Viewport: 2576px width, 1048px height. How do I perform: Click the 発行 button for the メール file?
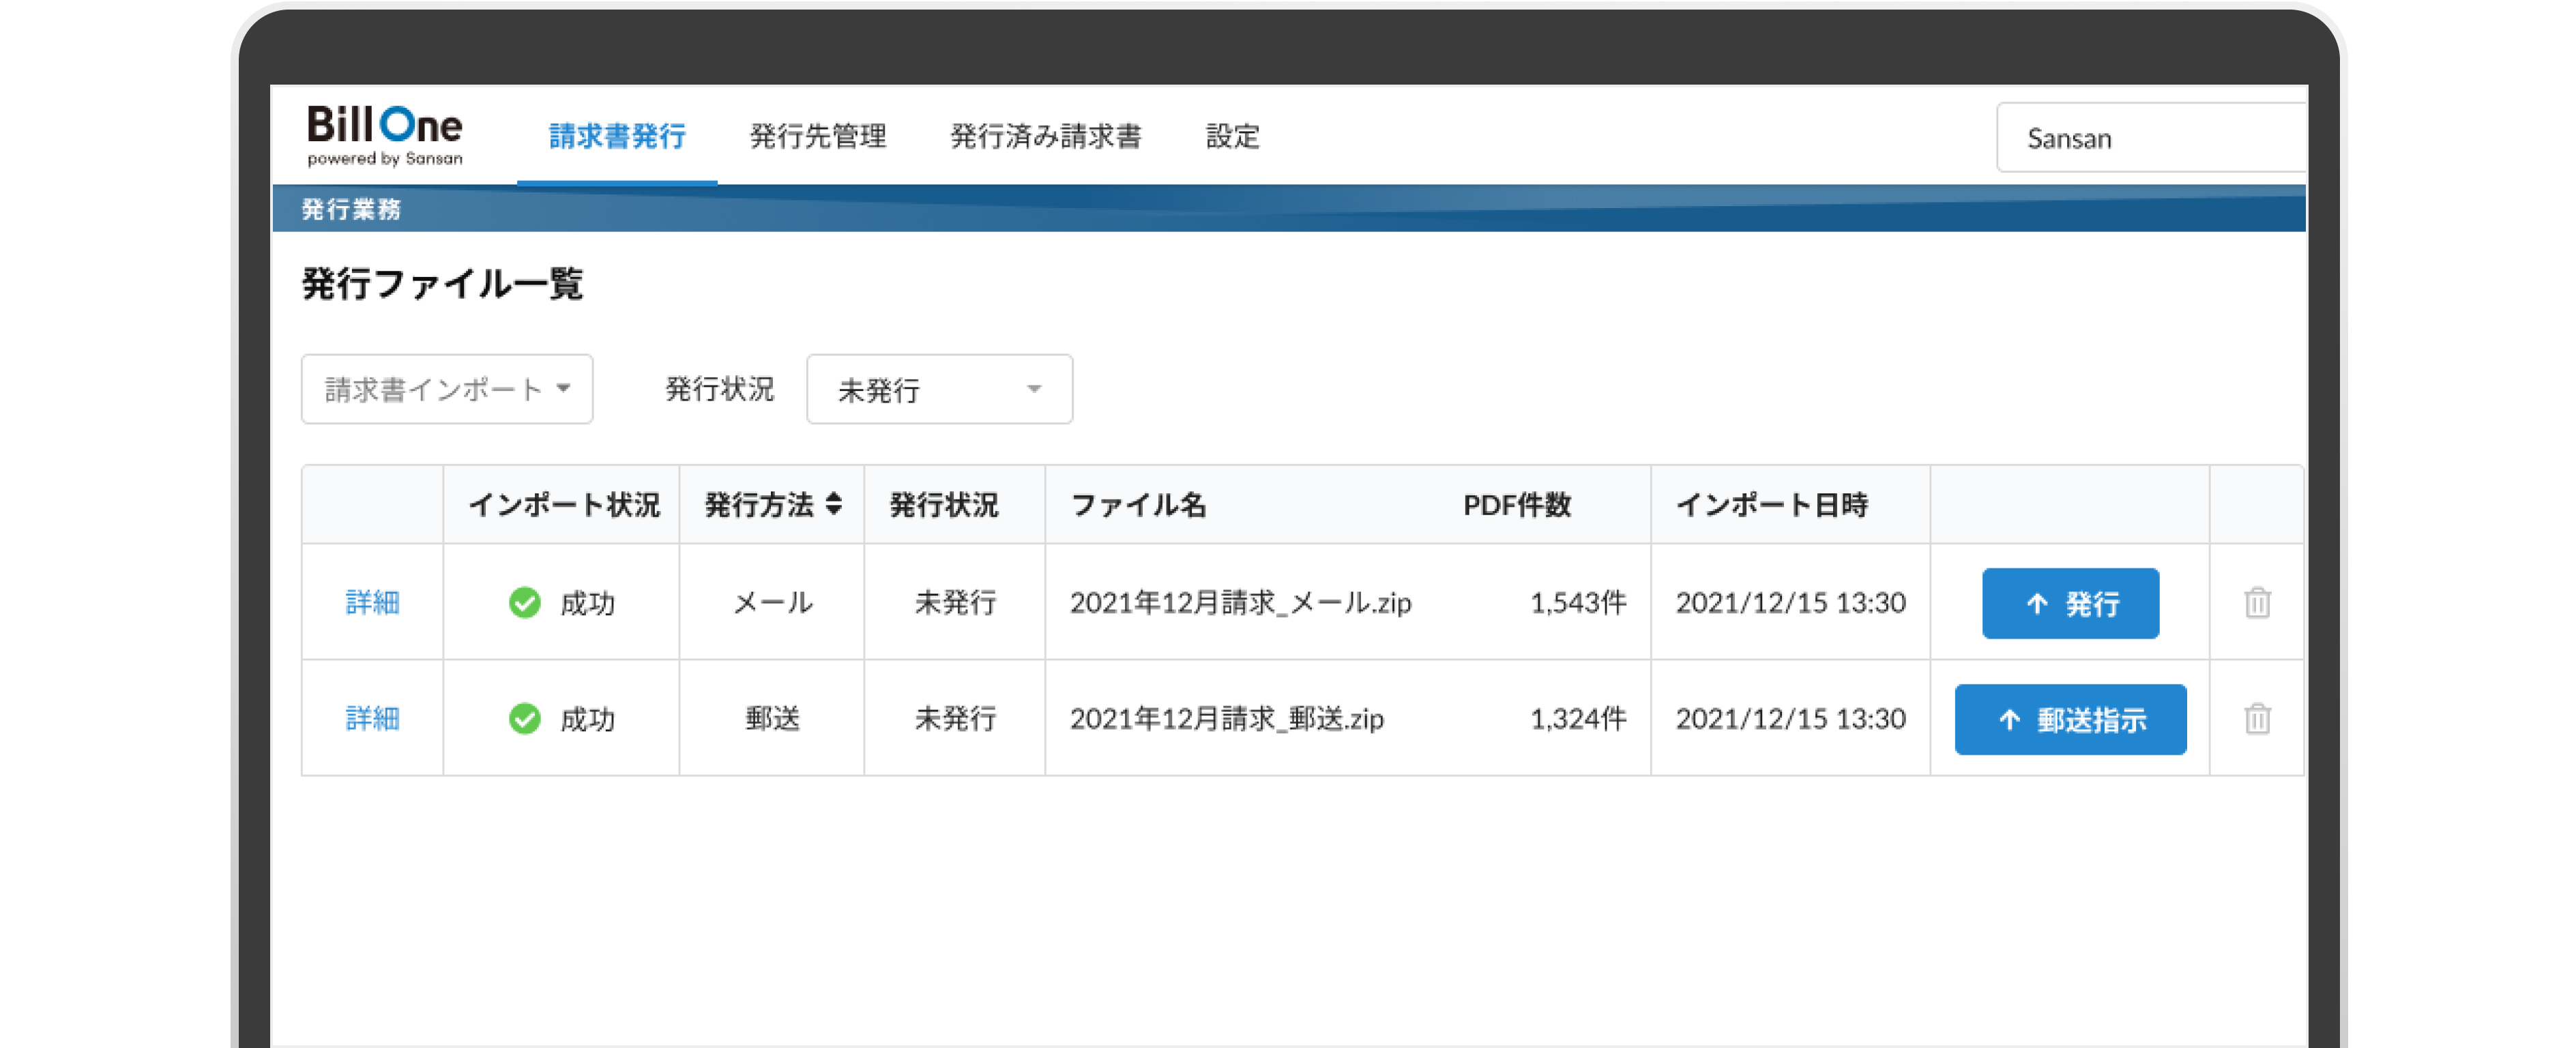pyautogui.click(x=2070, y=604)
